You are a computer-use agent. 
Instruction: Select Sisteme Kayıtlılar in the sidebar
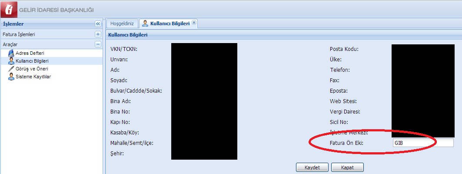[x=33, y=77]
